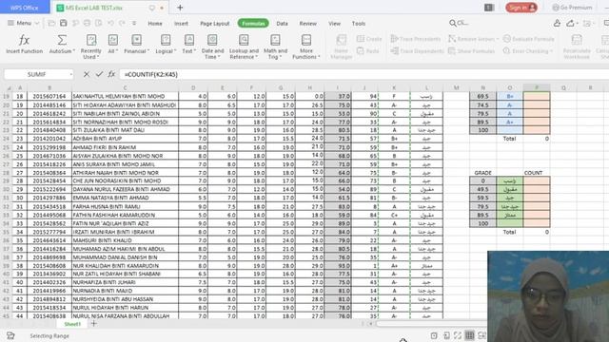Click the search magnifier icon
Screen dimensions: 609x342
[453, 23]
